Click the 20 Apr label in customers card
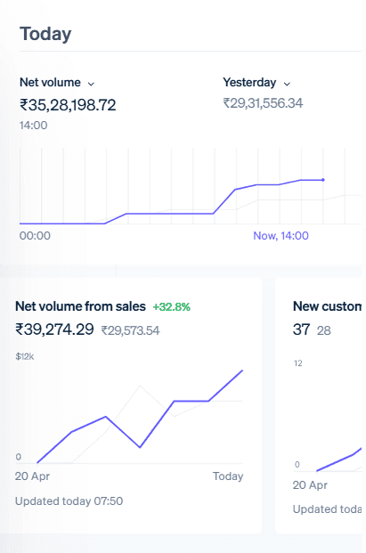Viewport: 366px width, 553px height. pyautogui.click(x=310, y=485)
